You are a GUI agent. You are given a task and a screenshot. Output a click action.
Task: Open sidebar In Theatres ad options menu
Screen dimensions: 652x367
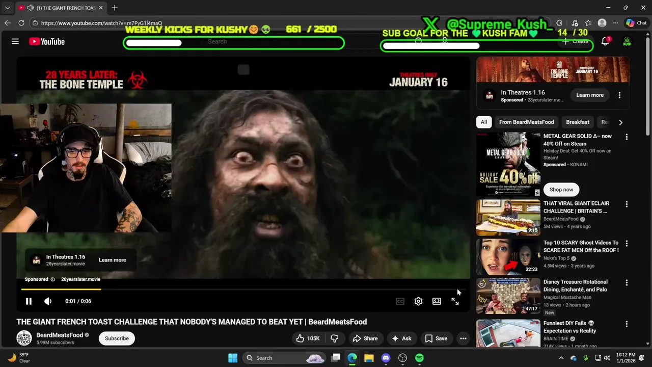tap(619, 95)
